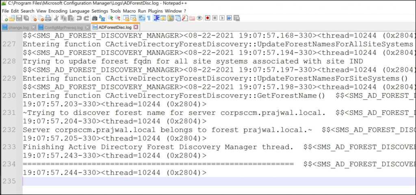Click line number 227 in margin
Viewport: 416px width, 195px height.
pos(9,44)
